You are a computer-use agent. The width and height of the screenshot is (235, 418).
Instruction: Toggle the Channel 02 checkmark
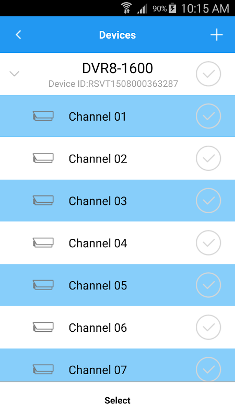click(x=208, y=158)
